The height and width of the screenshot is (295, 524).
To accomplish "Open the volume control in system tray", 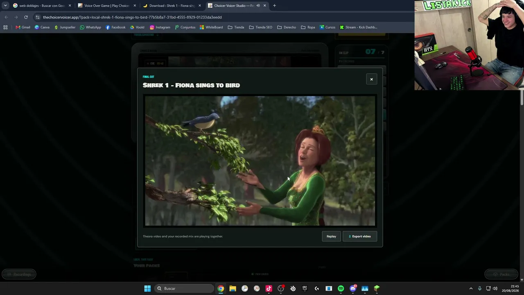I will coord(495,288).
